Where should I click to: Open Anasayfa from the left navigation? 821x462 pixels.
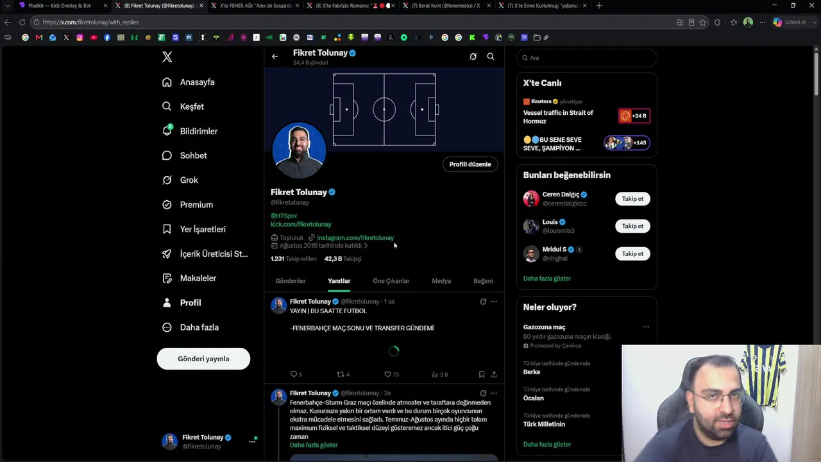(x=189, y=82)
